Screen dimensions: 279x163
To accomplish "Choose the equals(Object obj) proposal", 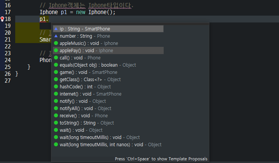I will (108, 65).
